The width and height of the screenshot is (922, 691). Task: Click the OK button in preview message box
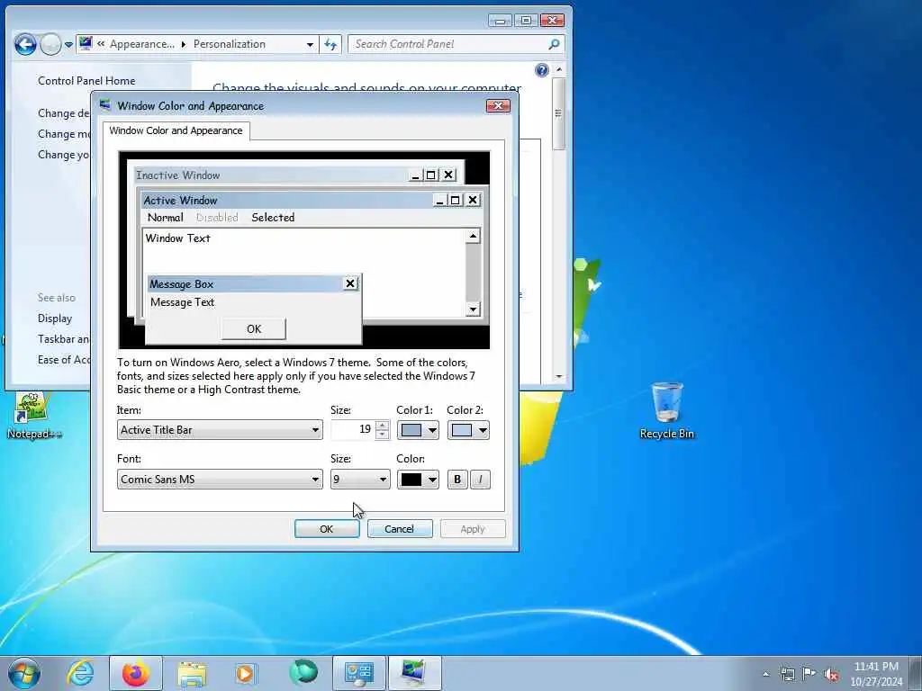coord(253,329)
